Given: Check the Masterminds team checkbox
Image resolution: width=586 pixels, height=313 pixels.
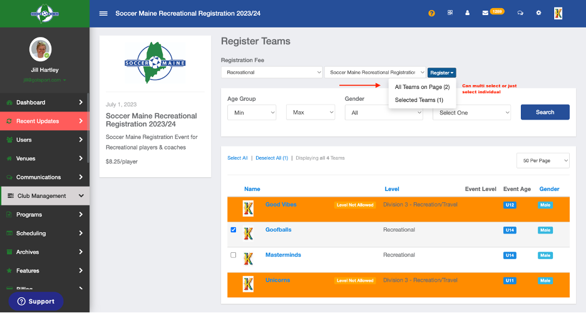Looking at the screenshot, I should pos(233,255).
